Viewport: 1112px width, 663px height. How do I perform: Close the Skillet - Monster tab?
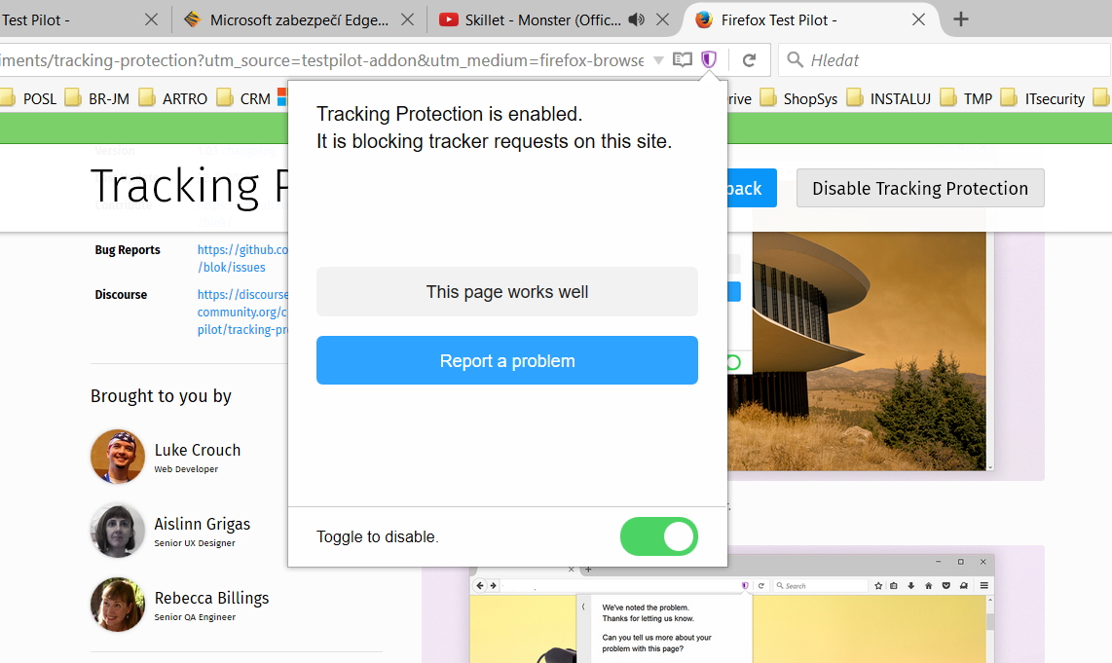[x=662, y=19]
